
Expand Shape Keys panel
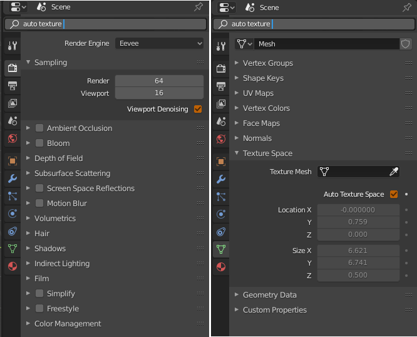coord(323,78)
